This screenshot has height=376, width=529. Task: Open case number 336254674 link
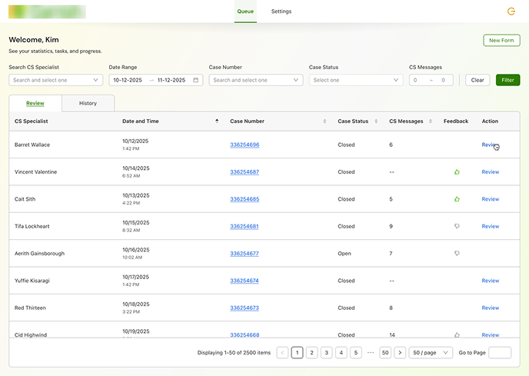pyautogui.click(x=245, y=281)
